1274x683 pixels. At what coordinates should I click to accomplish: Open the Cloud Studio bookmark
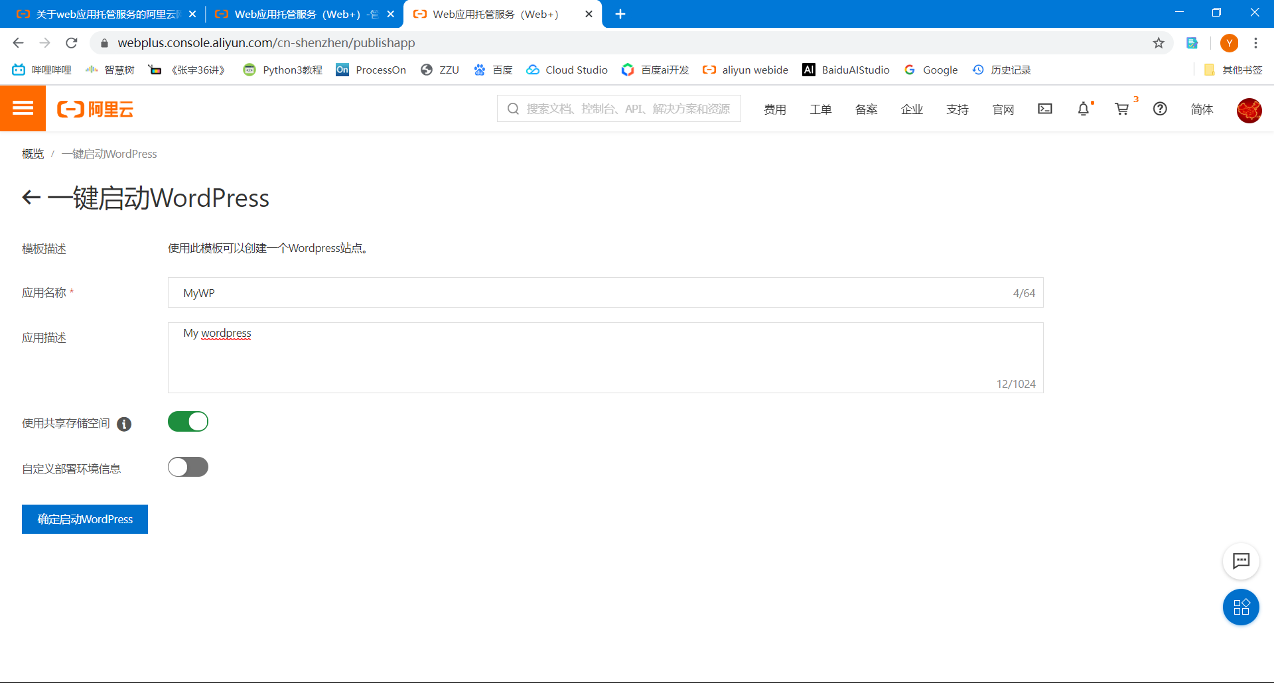[x=567, y=70]
